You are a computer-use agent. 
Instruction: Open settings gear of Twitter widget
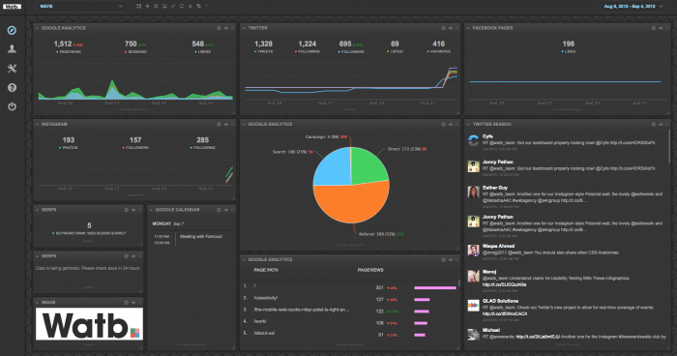[x=443, y=28]
